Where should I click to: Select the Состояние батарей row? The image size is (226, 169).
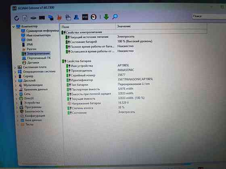83,42
